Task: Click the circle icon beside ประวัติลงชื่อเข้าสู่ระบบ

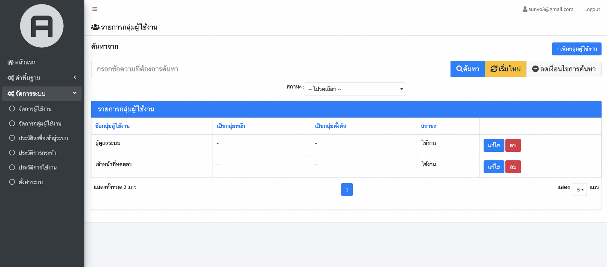Action: [12, 138]
